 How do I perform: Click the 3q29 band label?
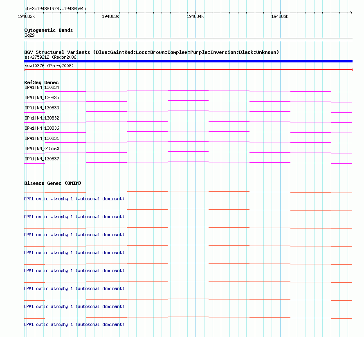pos(29,35)
